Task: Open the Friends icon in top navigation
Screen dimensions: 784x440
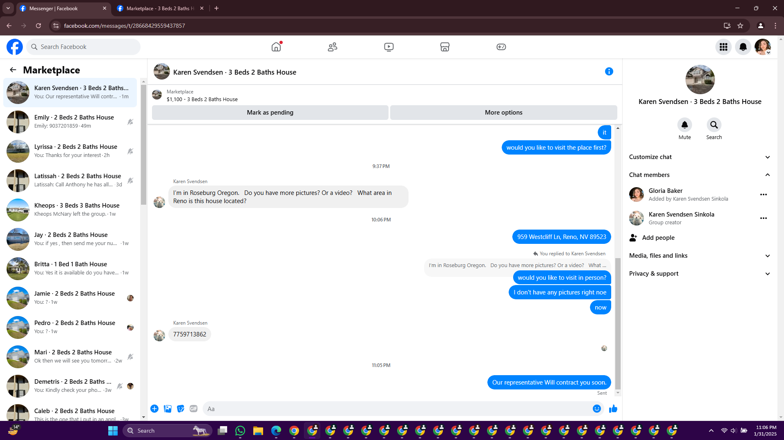Action: [333, 47]
